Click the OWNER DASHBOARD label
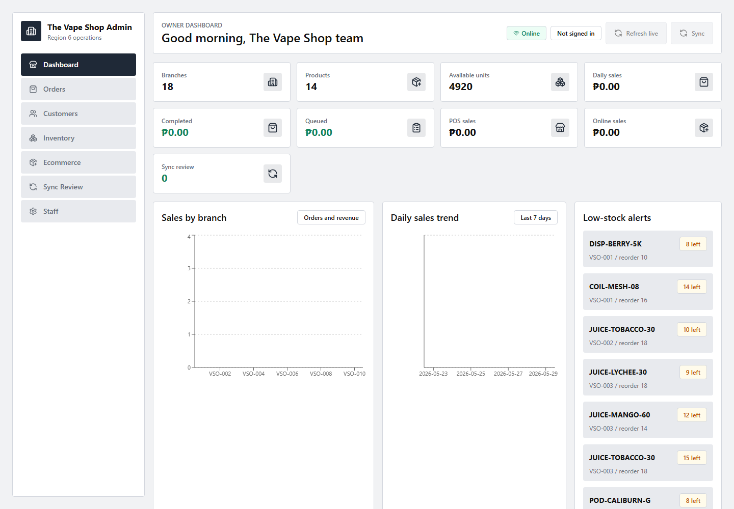Screen dimensions: 734x509 click(x=192, y=25)
